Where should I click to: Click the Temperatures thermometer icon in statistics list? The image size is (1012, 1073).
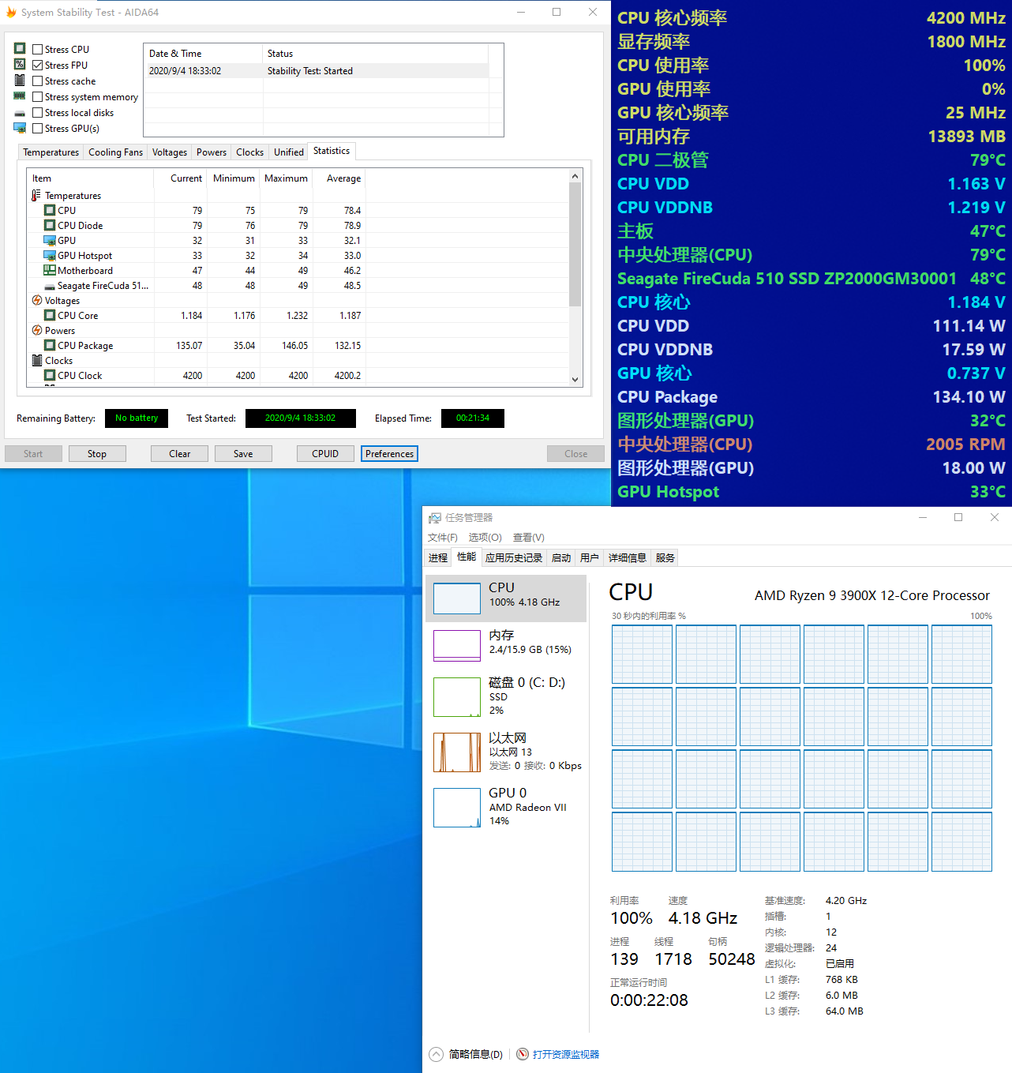pyautogui.click(x=36, y=196)
